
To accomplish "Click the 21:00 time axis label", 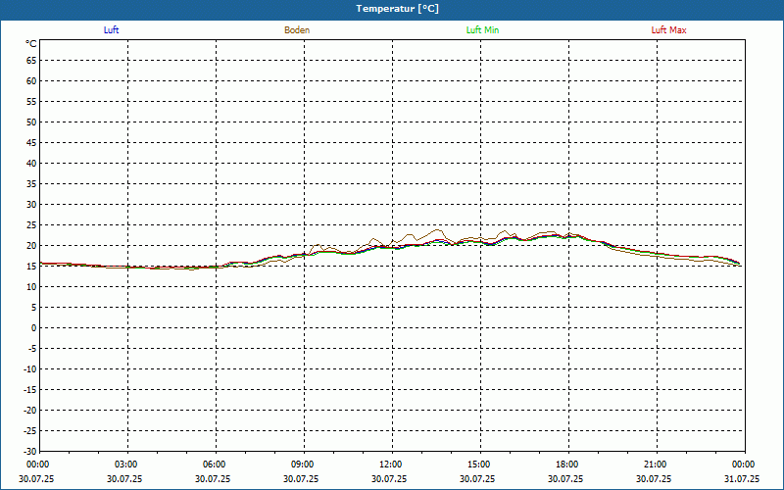I will coord(655,465).
